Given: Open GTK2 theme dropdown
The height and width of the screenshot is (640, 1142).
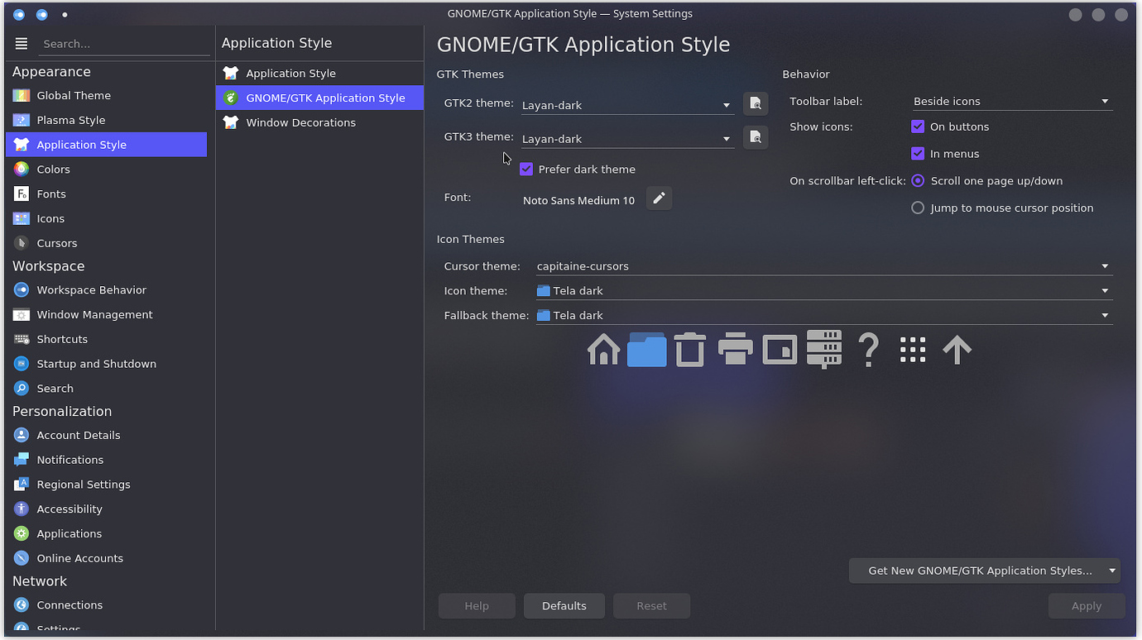Looking at the screenshot, I should click(x=626, y=105).
